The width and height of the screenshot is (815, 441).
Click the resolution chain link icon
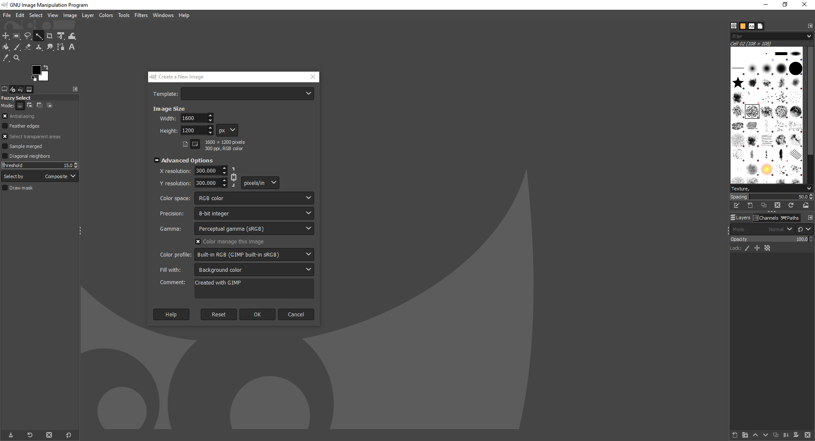pyautogui.click(x=233, y=177)
